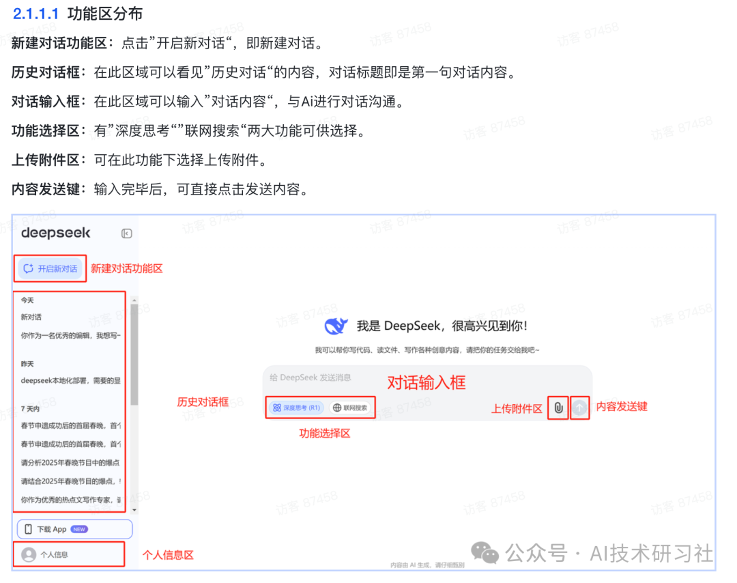Collapse the DeepSeek sidebar with the panel icon

coord(126,233)
